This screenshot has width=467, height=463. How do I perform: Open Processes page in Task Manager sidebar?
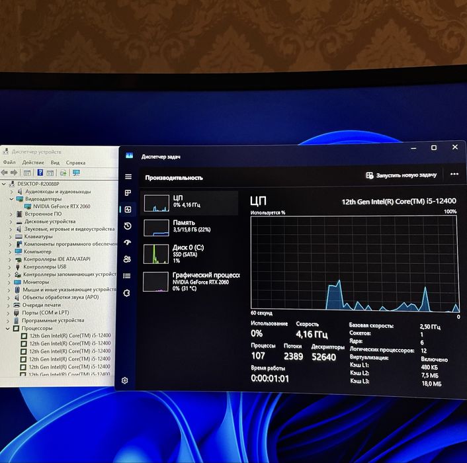tap(128, 193)
